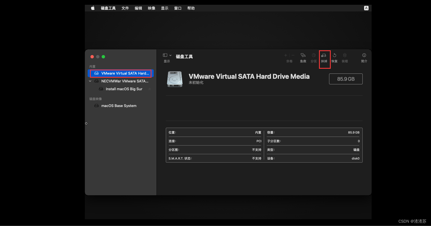This screenshot has width=431, height=226.
Task: Click the '磁盘' value in the 类型 row
Action: [357, 150]
